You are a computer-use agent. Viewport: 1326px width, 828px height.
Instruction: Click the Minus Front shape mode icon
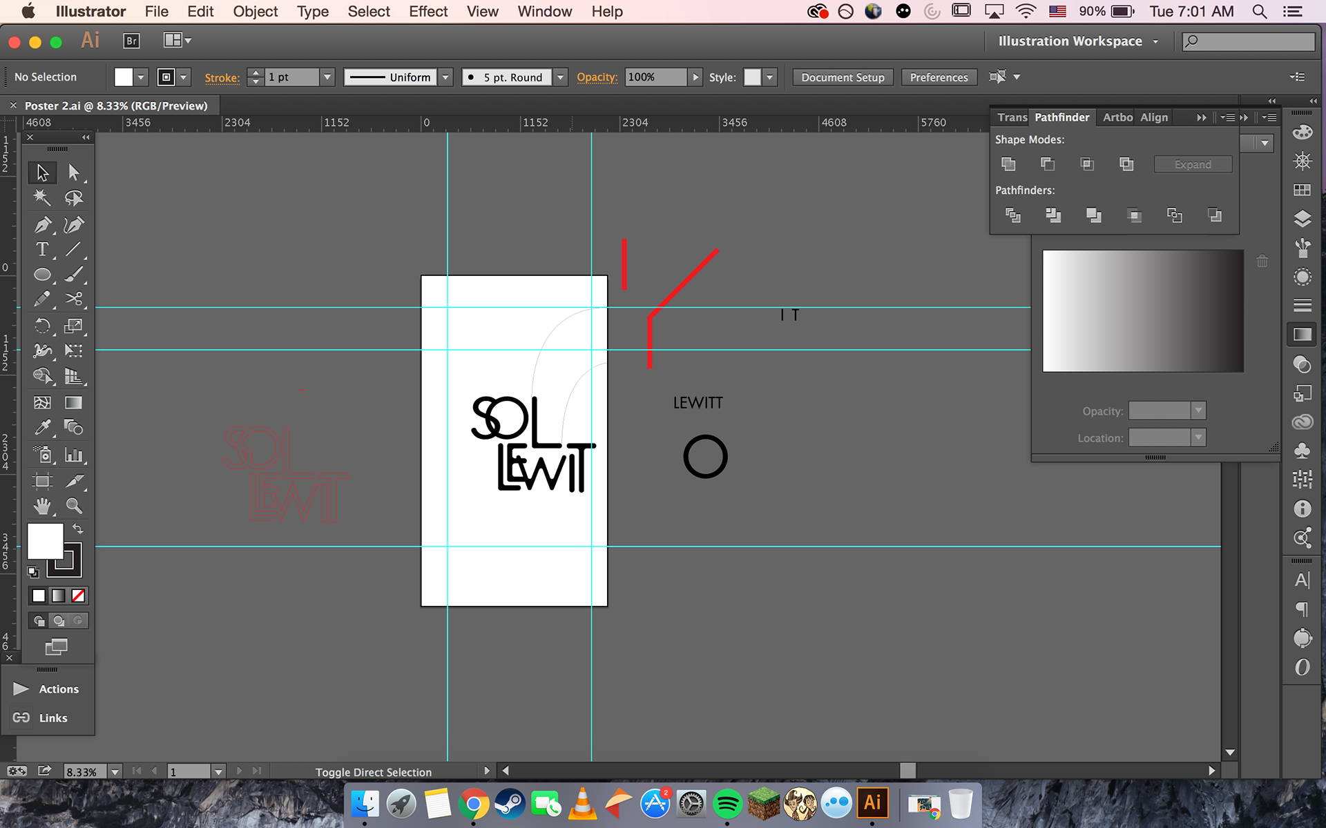1048,164
